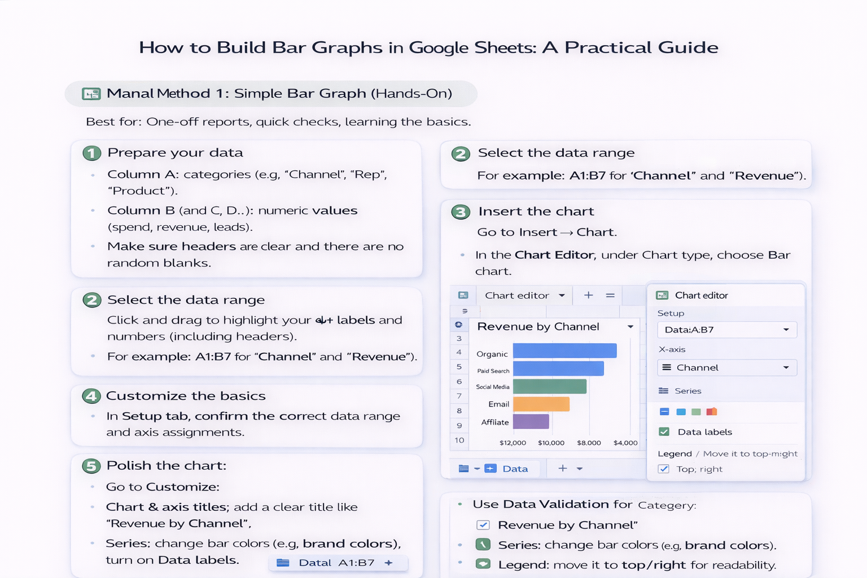Image resolution: width=867 pixels, height=578 pixels.
Task: Click the Go to Customize: bullet text
Action: click(x=163, y=487)
